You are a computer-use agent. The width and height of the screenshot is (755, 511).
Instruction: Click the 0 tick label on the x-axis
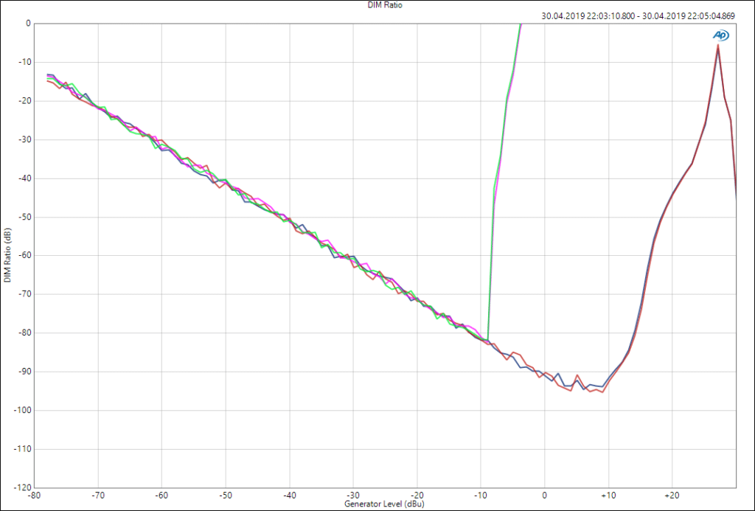[544, 495]
